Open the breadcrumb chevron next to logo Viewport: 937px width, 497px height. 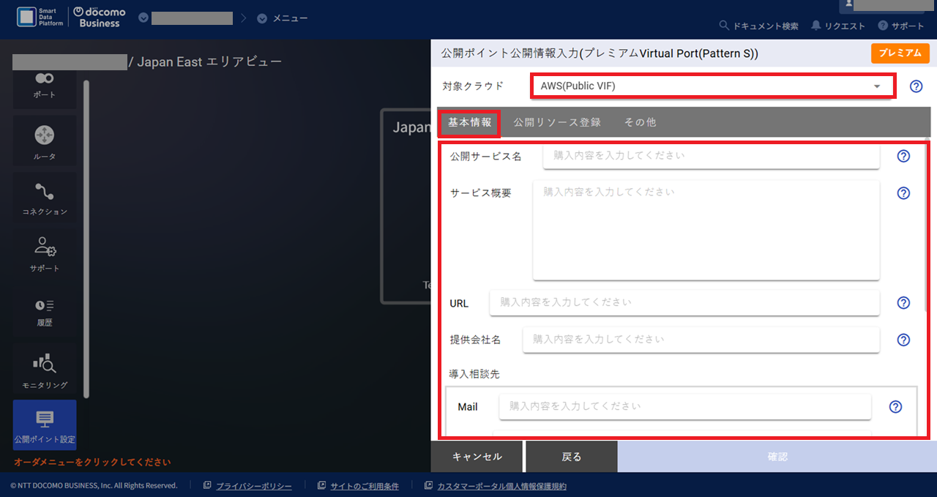pos(144,18)
